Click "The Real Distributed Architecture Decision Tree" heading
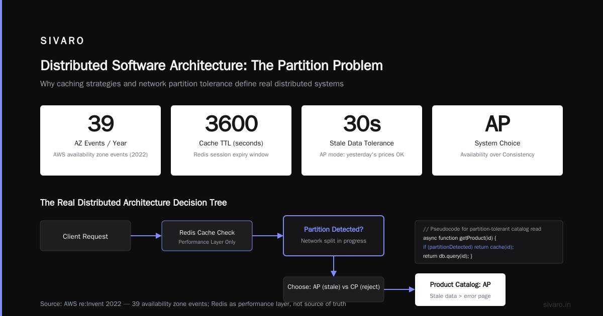The height and width of the screenshot is (316, 603). point(134,203)
